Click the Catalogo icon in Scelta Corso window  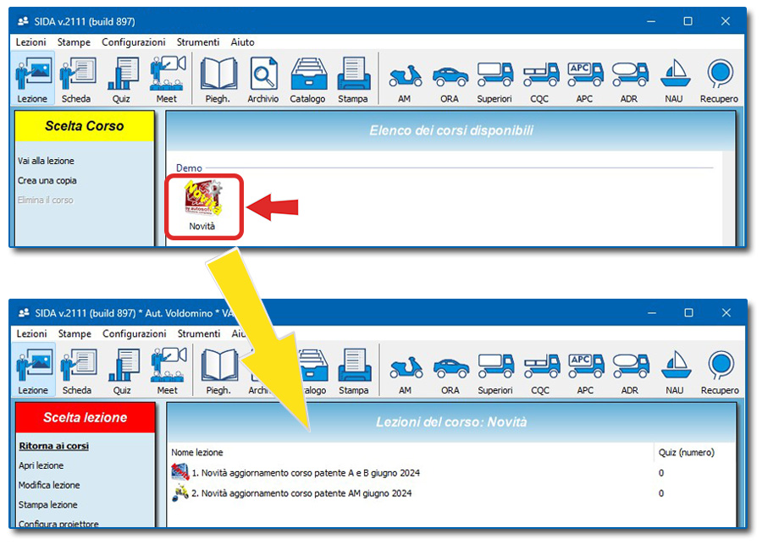coord(307,80)
